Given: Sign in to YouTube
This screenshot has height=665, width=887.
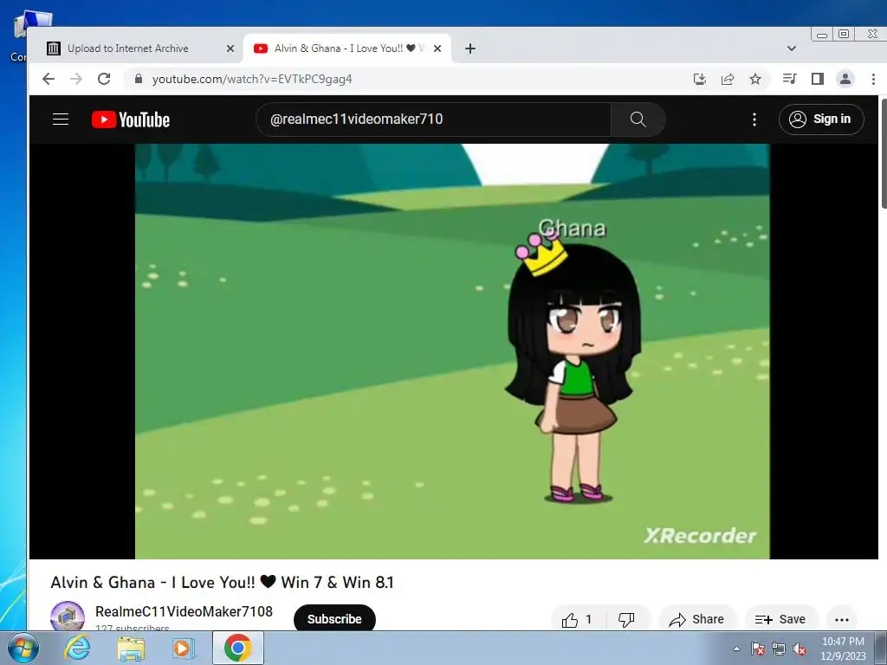Looking at the screenshot, I should [821, 119].
